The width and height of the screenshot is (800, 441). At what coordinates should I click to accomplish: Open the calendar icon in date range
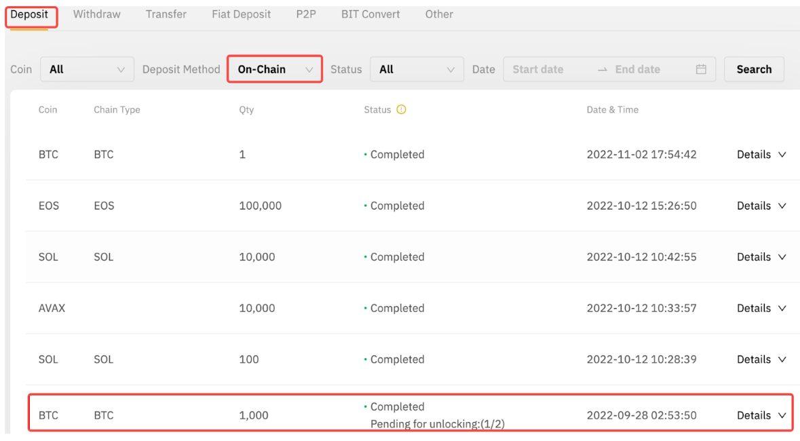point(701,69)
